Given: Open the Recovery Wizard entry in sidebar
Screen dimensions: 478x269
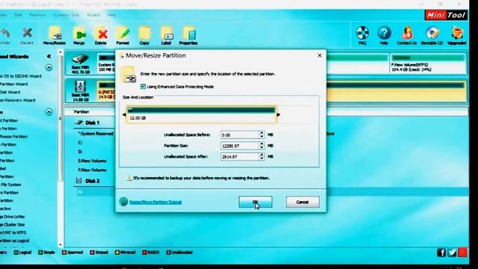Looking at the screenshot, I should 18,100.
